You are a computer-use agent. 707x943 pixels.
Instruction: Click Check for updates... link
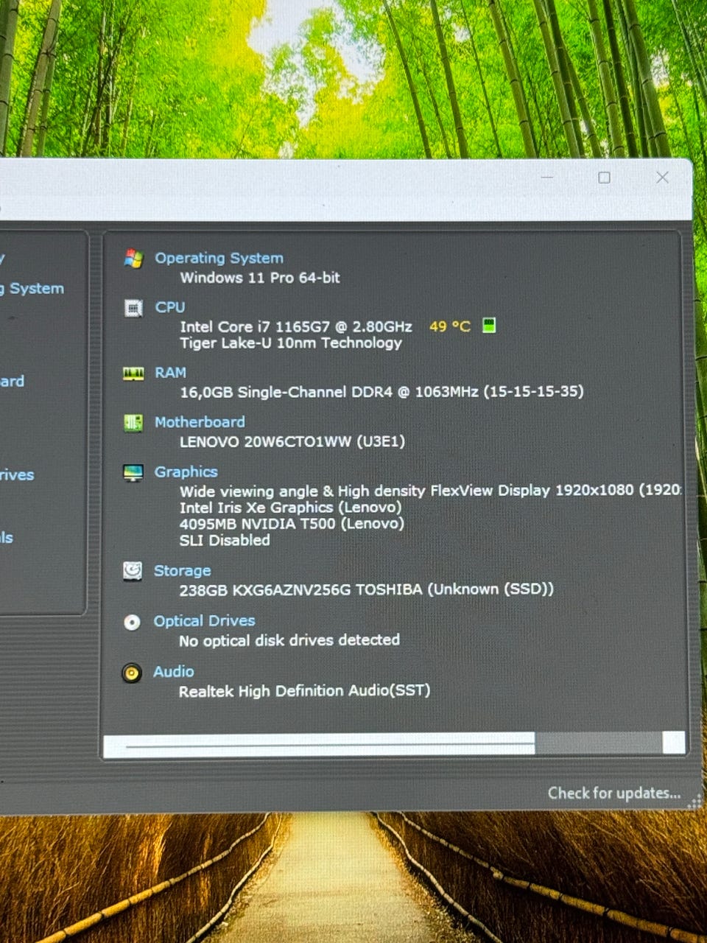(614, 793)
